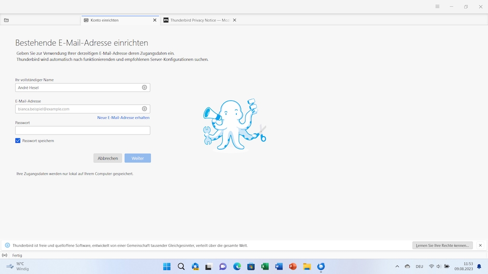The width and height of the screenshot is (488, 274).
Task: Click the Abbrechen button
Action: [108, 158]
